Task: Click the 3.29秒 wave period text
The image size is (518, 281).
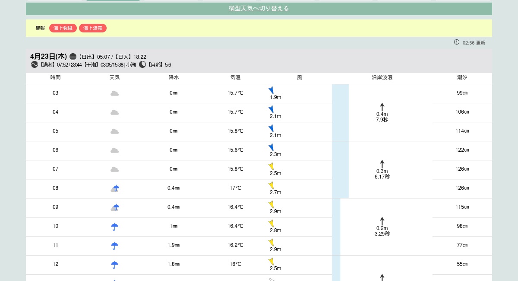Action: tap(382, 234)
